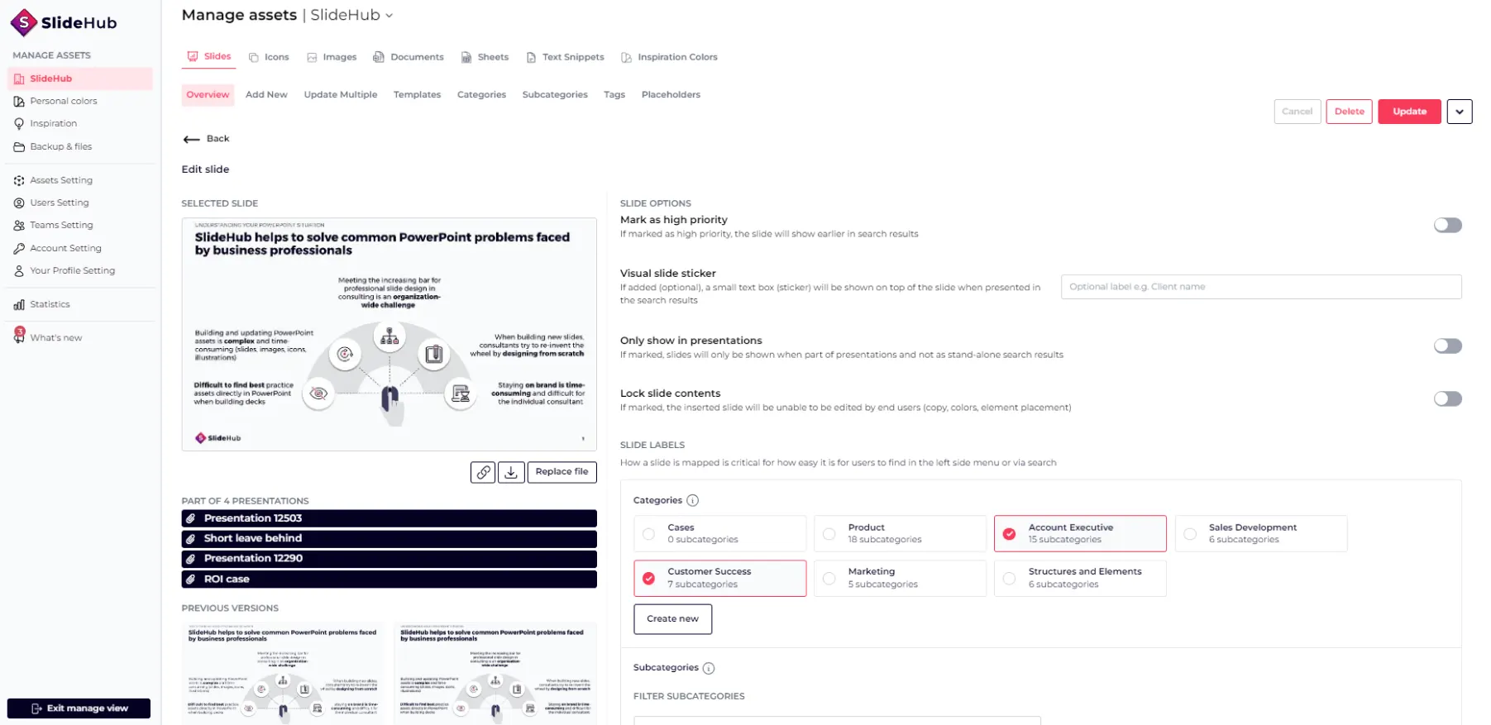
Task: Click the Account Setting key icon
Action: [19, 248]
